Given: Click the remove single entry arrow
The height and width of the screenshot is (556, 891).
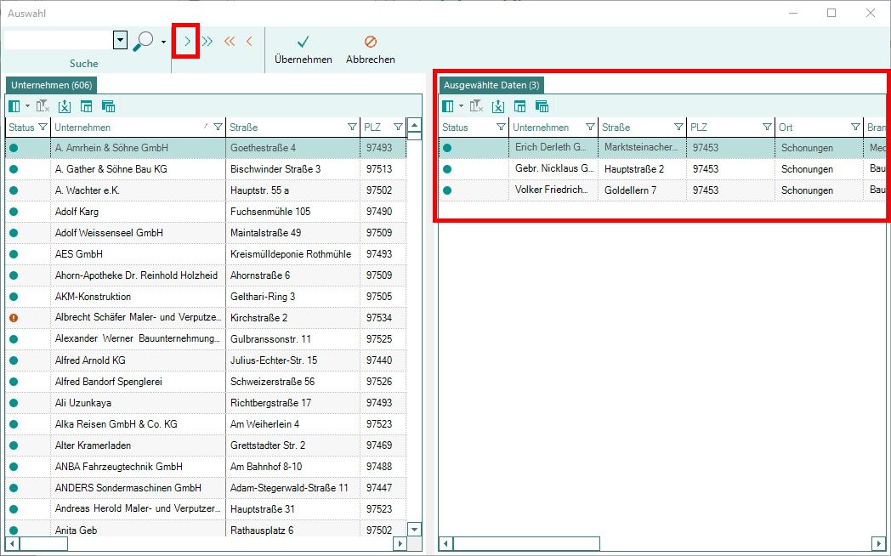Looking at the screenshot, I should 249,41.
